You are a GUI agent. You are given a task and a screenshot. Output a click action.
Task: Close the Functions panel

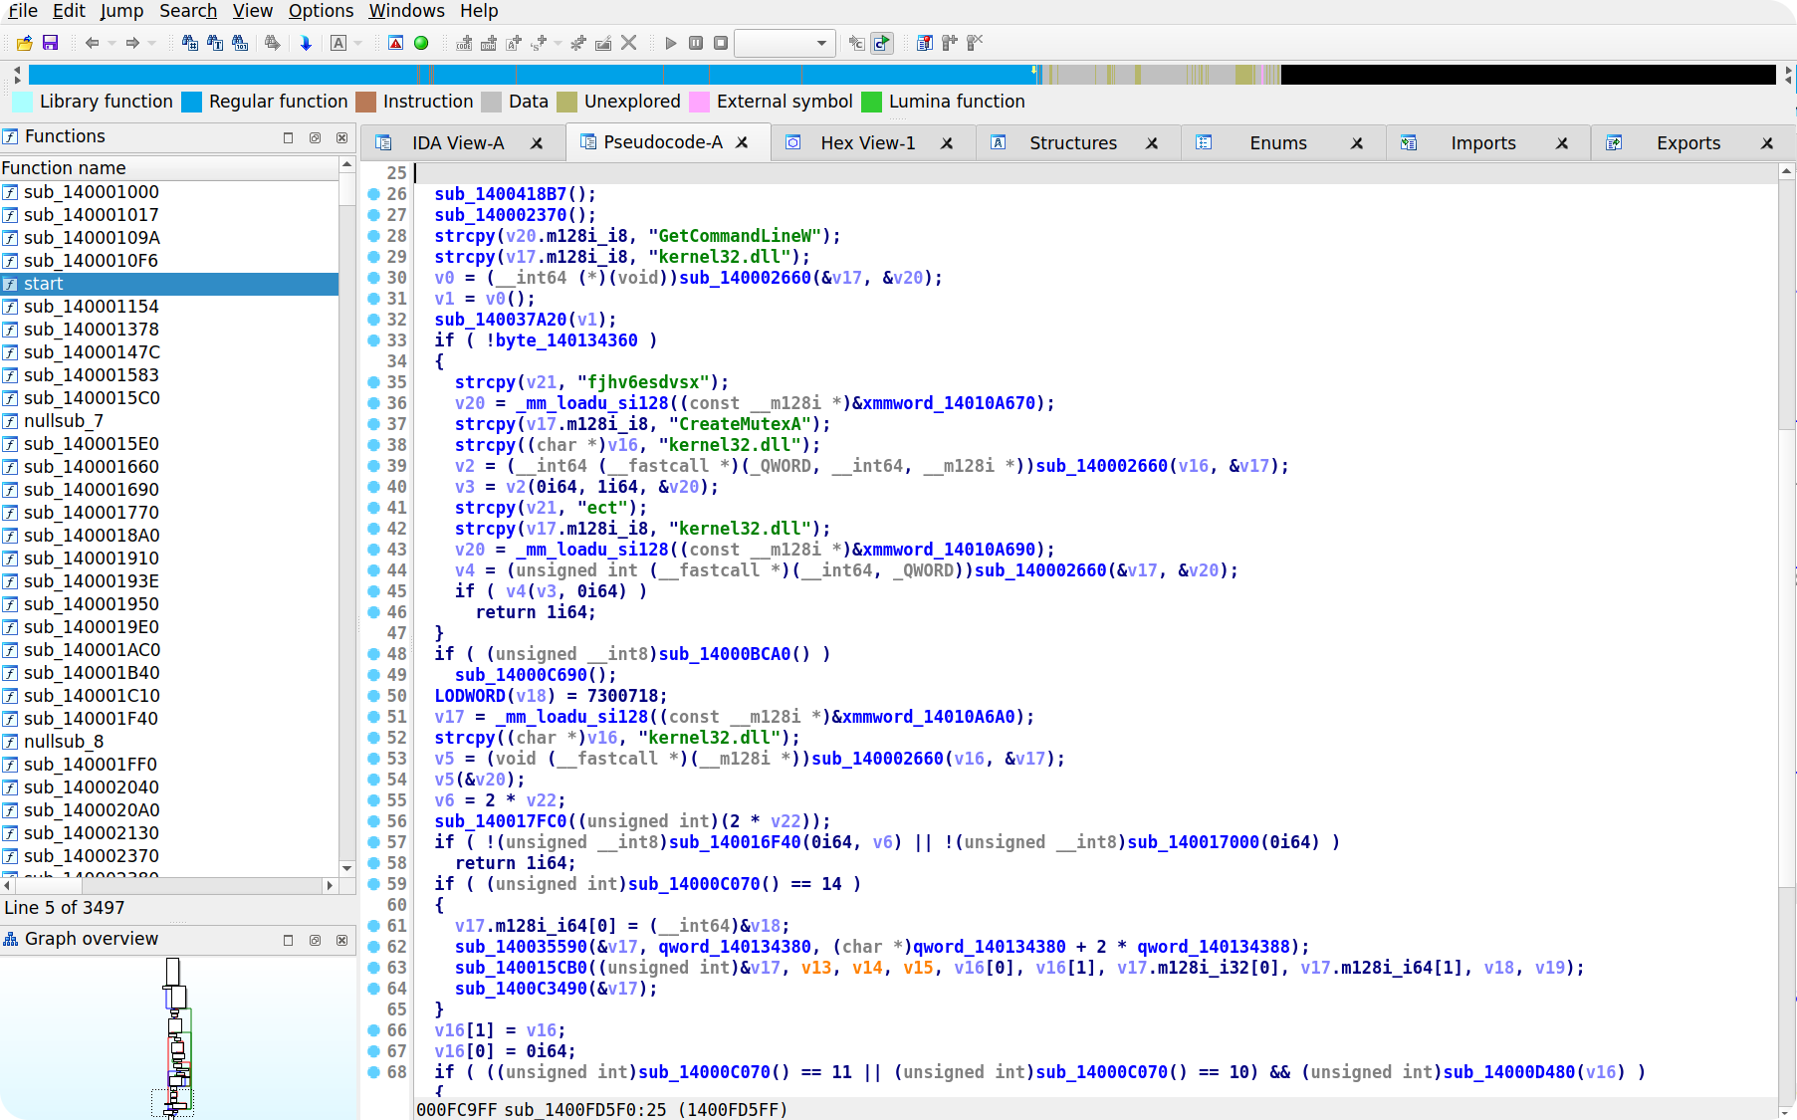click(x=341, y=137)
